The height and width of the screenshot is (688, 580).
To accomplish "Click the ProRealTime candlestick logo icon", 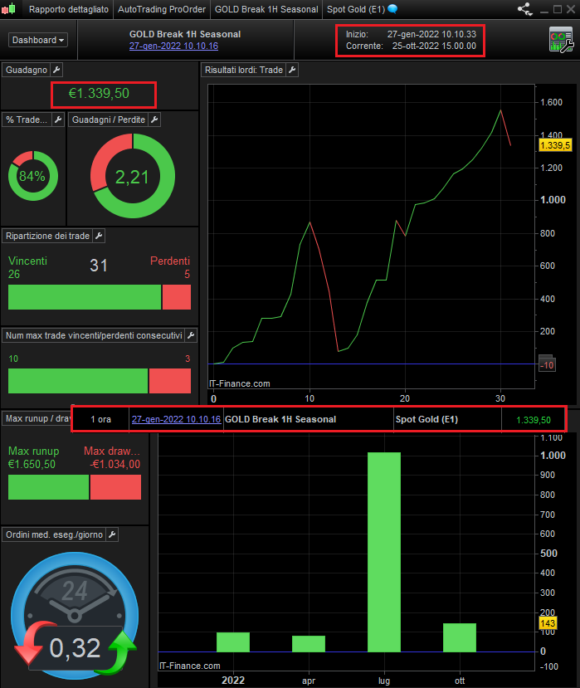I will (8, 9).
